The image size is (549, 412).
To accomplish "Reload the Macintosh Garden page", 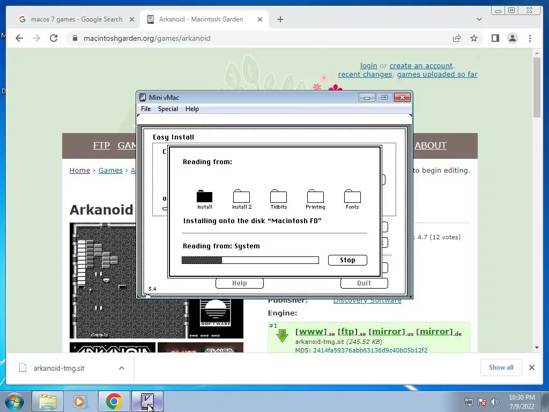I will (x=54, y=38).
